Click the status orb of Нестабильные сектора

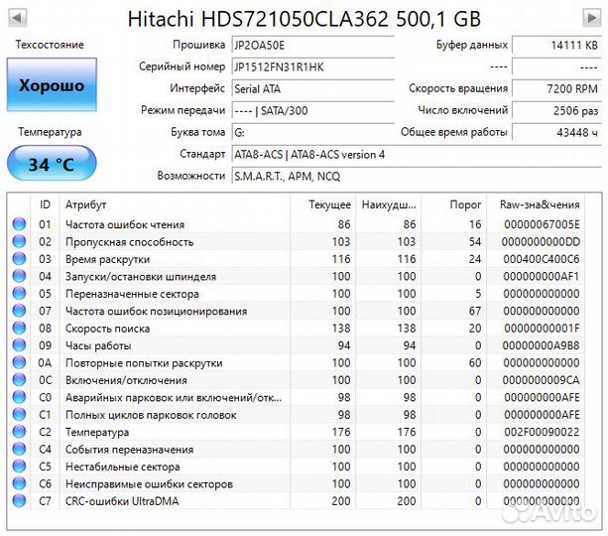pos(19,467)
